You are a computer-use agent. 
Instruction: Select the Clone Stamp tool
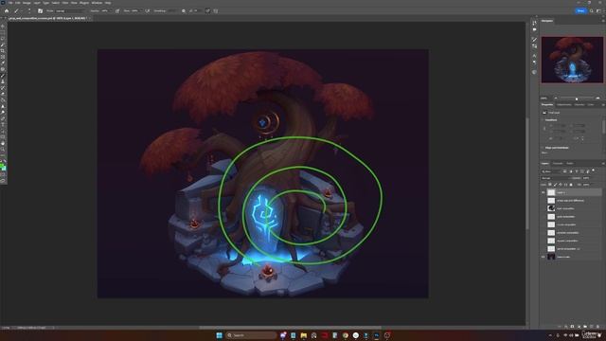pyautogui.click(x=3, y=81)
